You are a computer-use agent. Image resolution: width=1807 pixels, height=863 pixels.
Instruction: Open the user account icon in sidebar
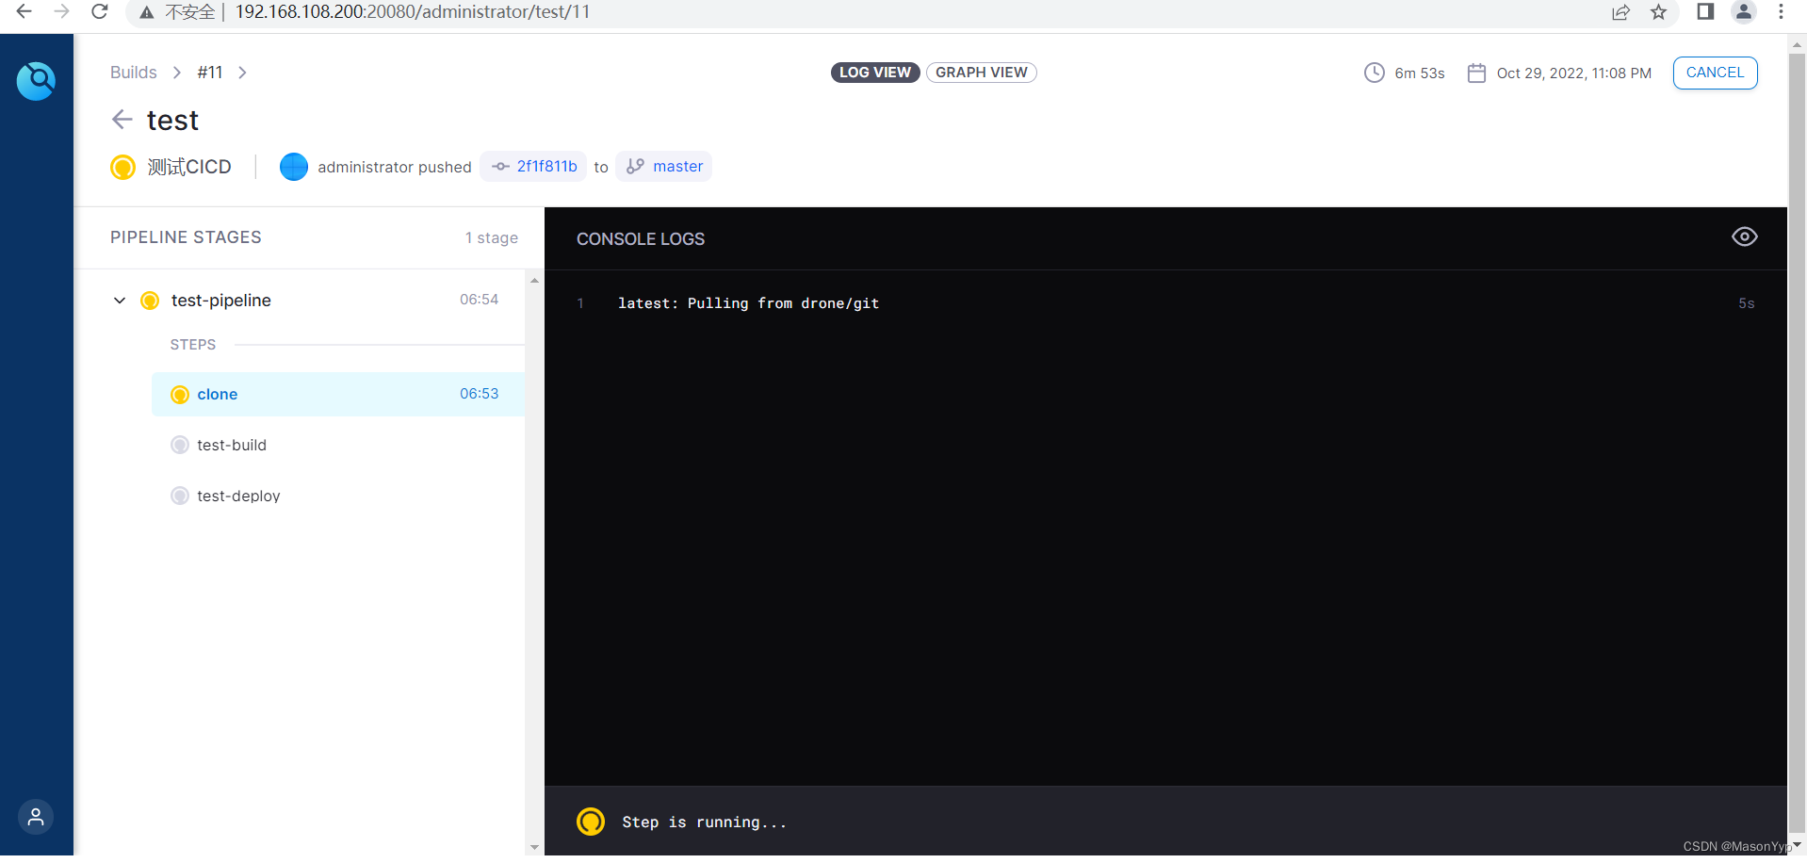tap(35, 816)
